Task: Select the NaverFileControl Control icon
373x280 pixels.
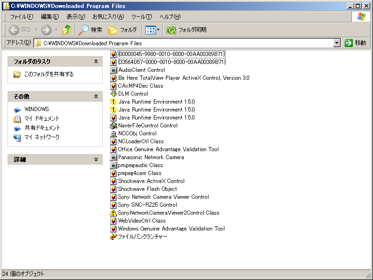Action: click(x=114, y=126)
